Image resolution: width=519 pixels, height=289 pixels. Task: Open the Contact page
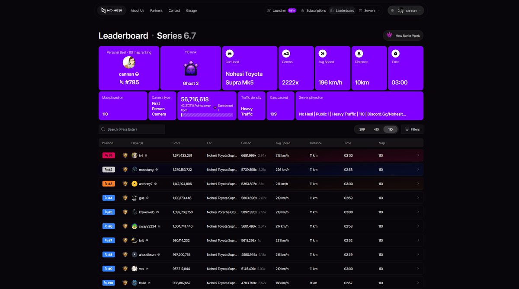[174, 10]
